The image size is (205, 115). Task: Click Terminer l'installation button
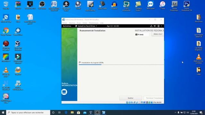pyautogui.click(x=154, y=98)
